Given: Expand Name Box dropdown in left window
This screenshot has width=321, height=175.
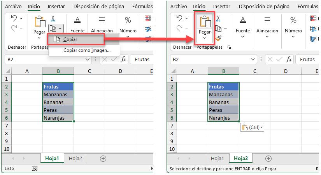Looking at the screenshot, I should pos(88,60).
